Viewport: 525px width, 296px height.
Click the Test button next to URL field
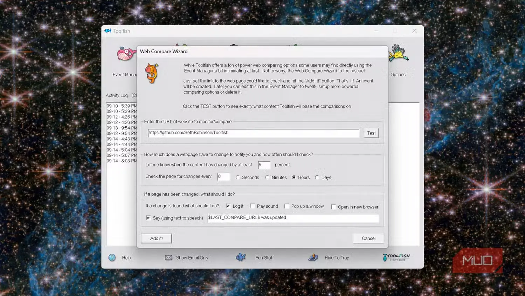coord(371,133)
